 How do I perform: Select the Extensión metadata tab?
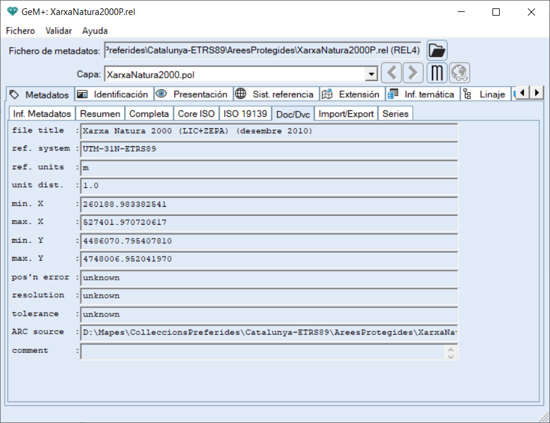point(352,94)
